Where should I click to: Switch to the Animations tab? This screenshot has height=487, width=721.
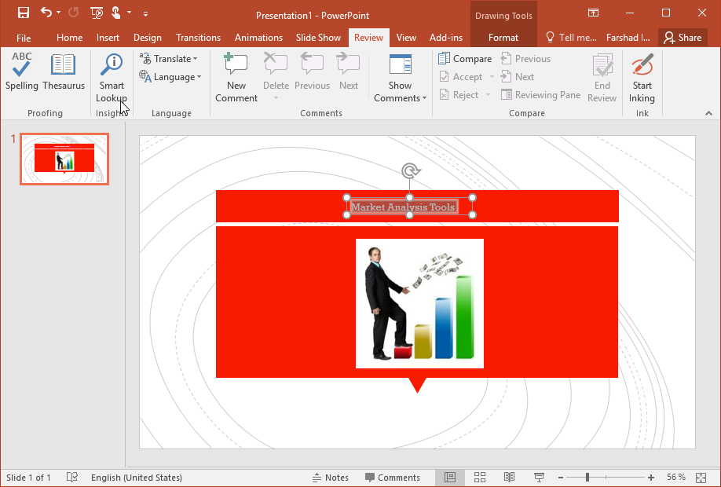click(x=258, y=38)
